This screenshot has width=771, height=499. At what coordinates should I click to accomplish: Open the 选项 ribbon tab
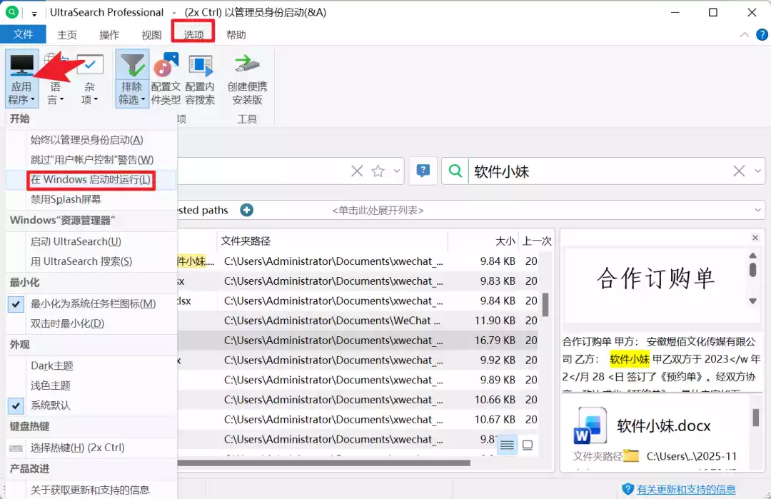[x=193, y=35]
